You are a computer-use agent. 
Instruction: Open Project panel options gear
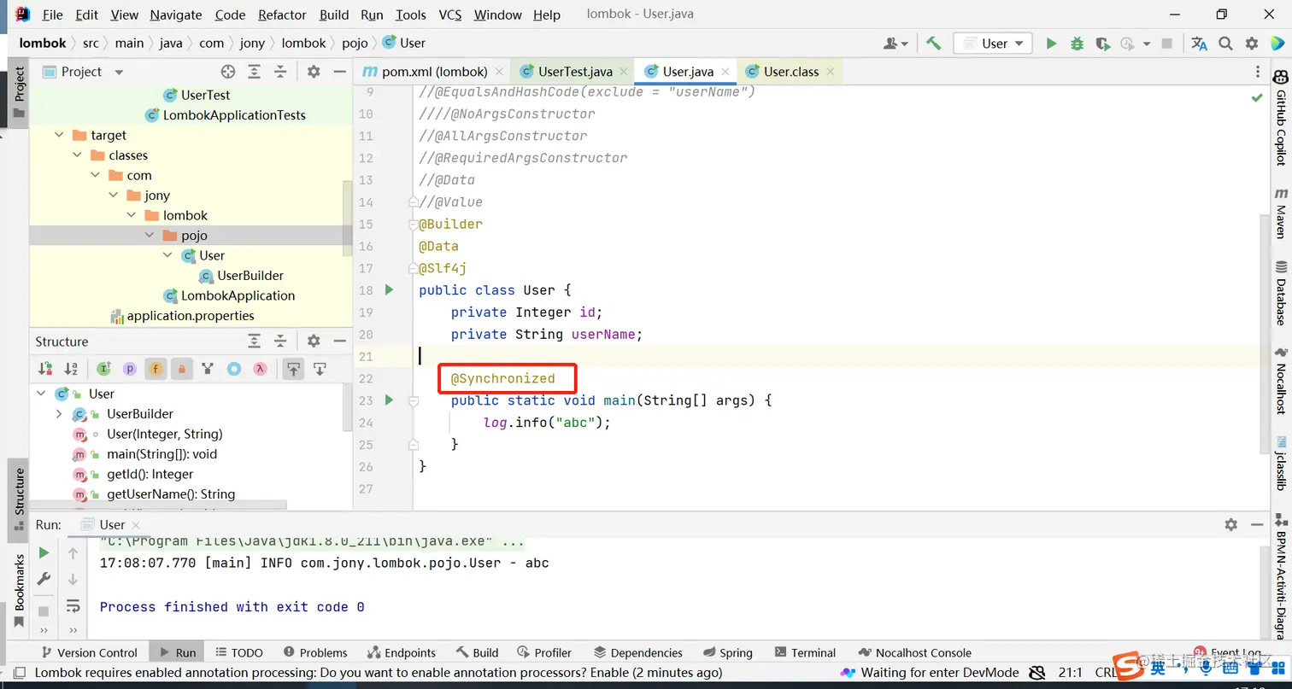(x=314, y=72)
